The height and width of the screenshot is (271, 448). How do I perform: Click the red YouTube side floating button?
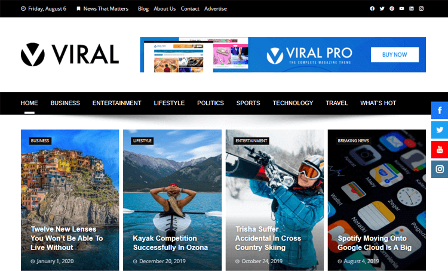tap(440, 149)
